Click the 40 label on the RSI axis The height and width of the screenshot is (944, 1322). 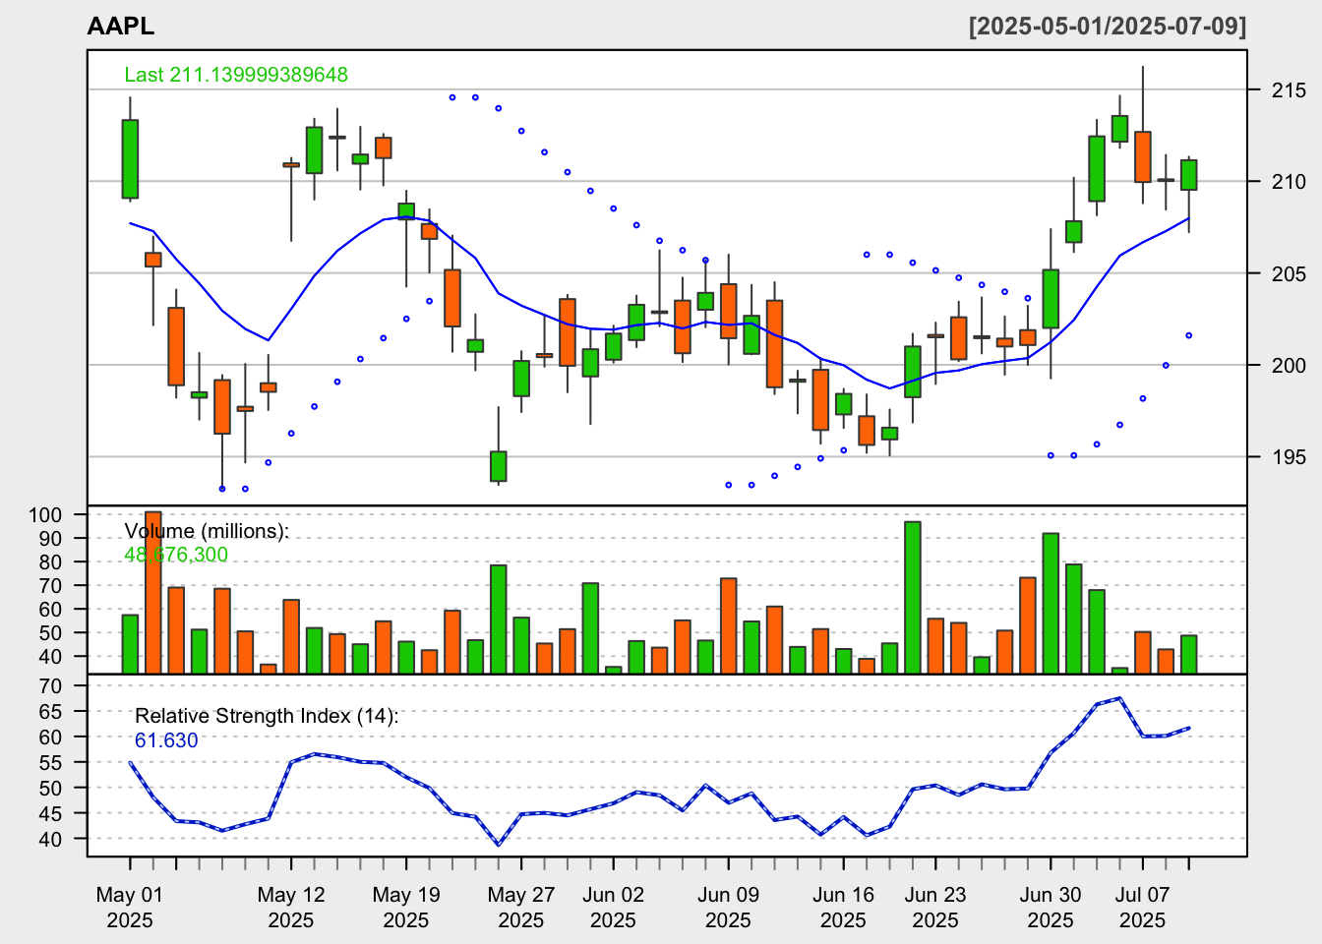coord(51,840)
